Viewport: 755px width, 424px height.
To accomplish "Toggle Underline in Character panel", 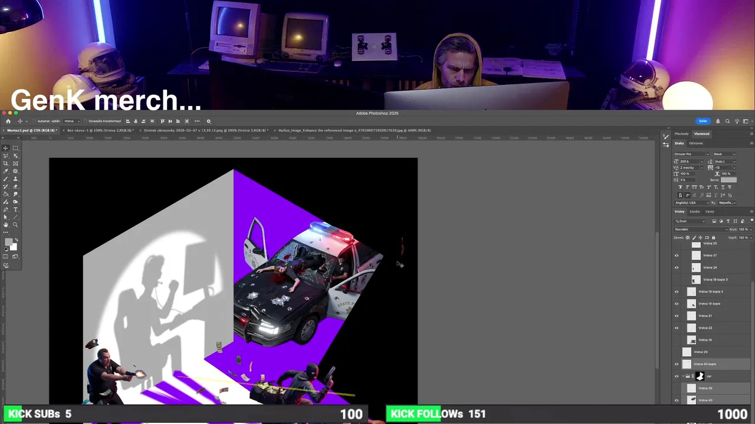I will point(723,187).
